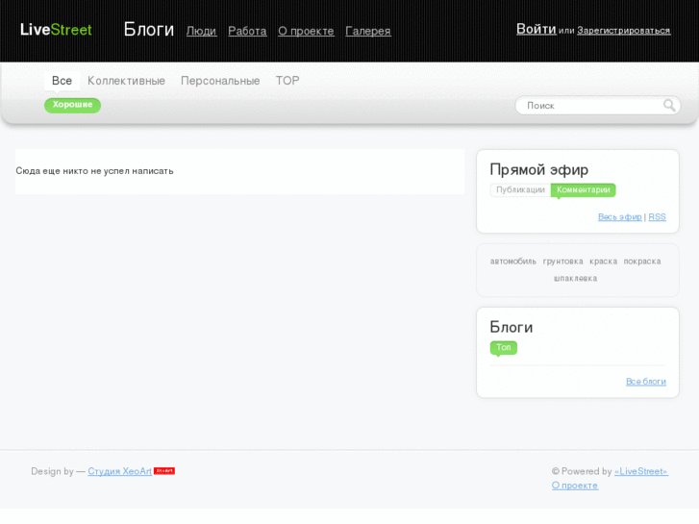Switch to the Коллективные tab
The image size is (699, 524).
(126, 81)
